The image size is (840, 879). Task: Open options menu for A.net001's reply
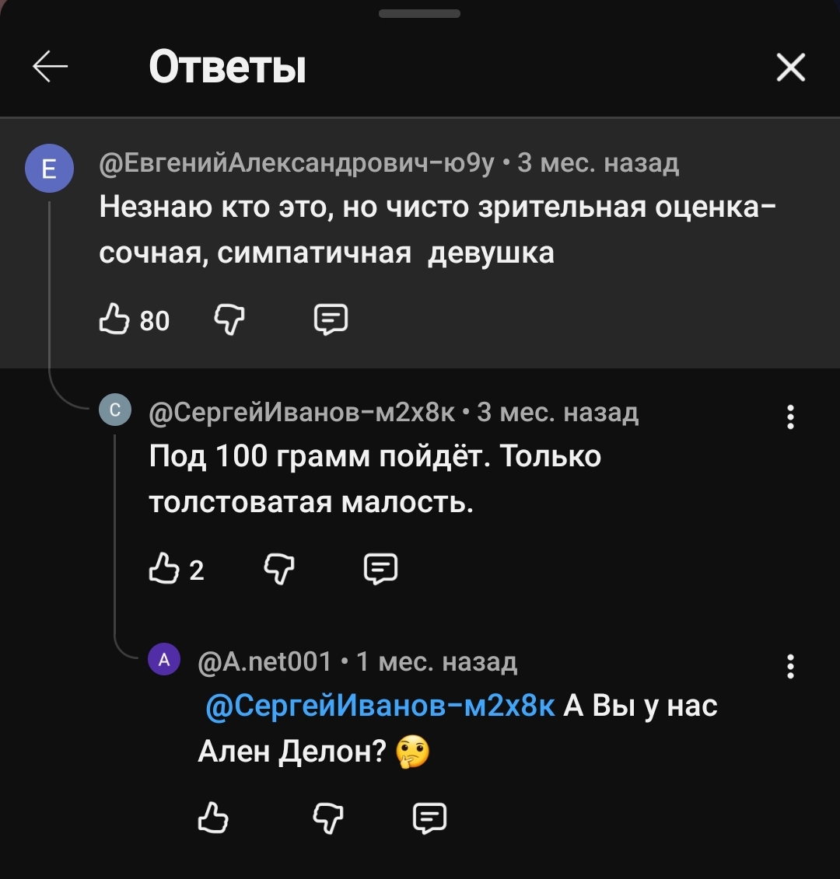pos(790,667)
